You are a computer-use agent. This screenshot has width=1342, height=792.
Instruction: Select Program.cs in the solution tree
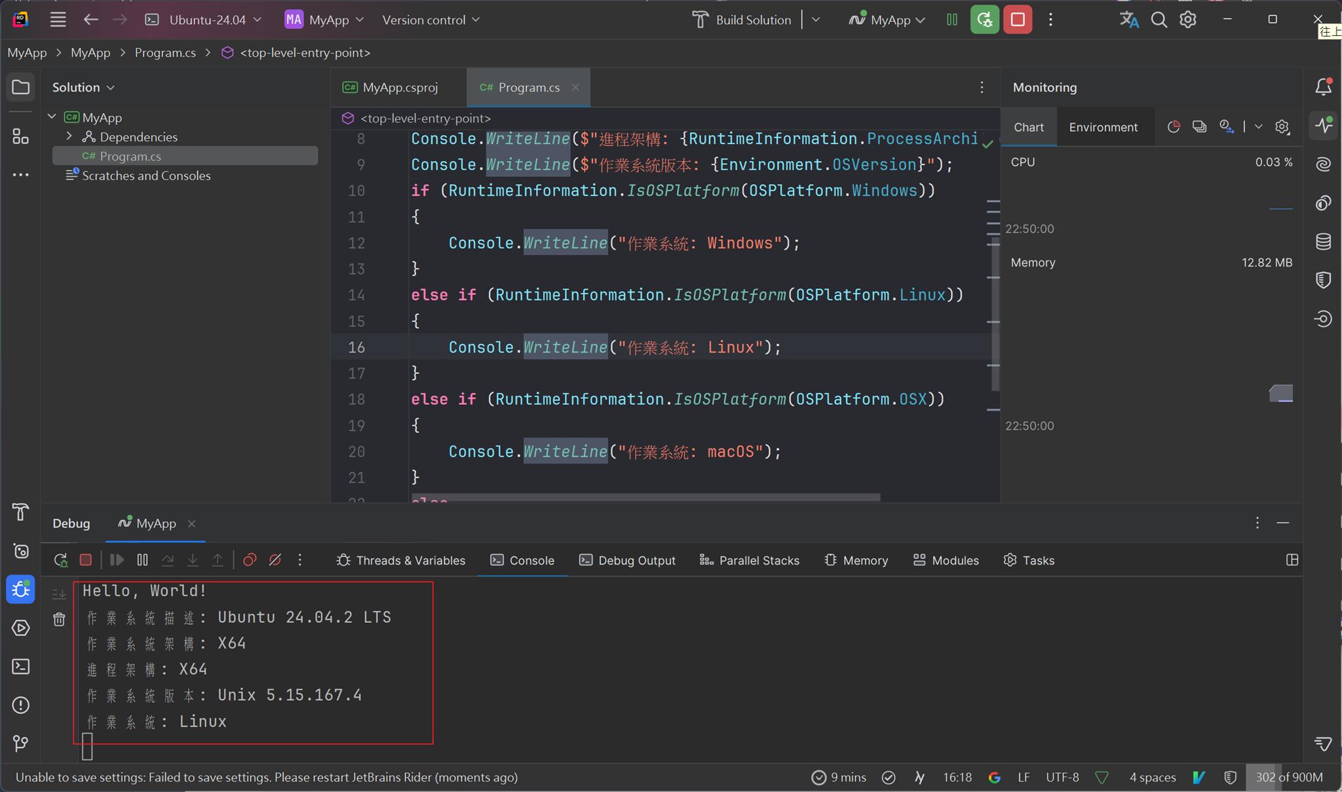click(x=185, y=156)
